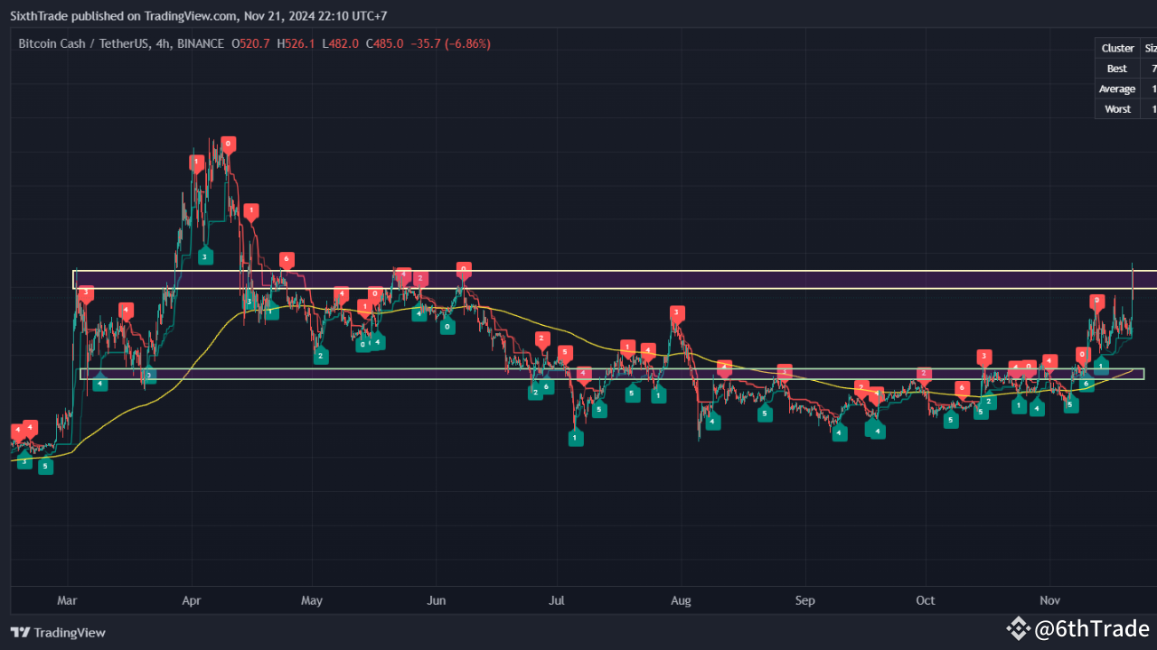Click the Nov label on the time axis
The height and width of the screenshot is (650, 1157).
(1049, 600)
